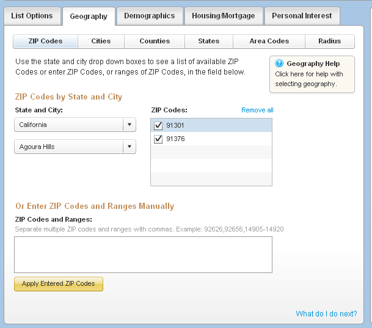This screenshot has height=328, width=372.
Task: Select the Cities geography sub-tab
Action: pos(101,41)
